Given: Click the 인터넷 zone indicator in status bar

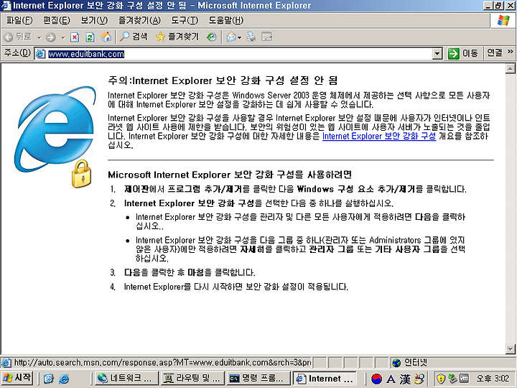Looking at the screenshot, I should [x=410, y=363].
